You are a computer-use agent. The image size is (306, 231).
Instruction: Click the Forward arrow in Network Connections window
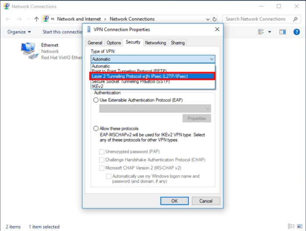click(x=19, y=19)
